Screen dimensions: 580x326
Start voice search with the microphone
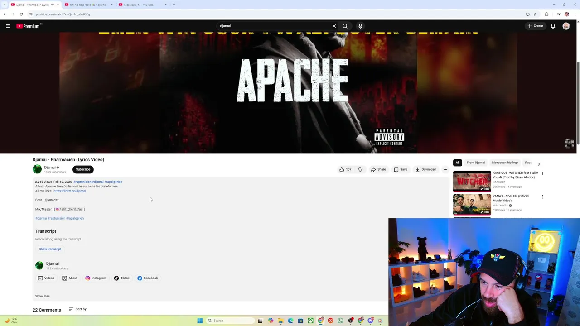(x=360, y=26)
